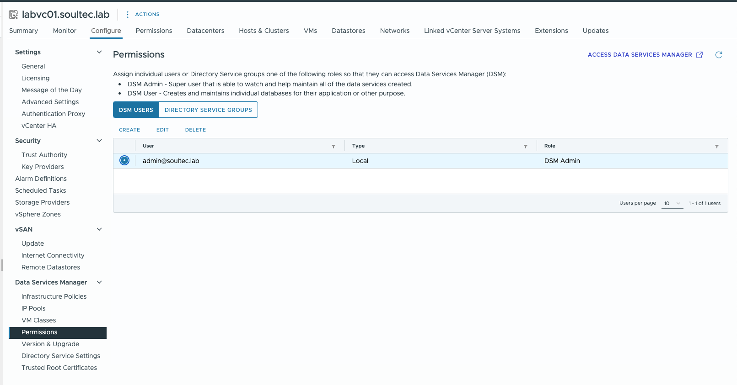Click the refresh icon in Permissions header
Viewport: 737px width, 385px height.
coord(719,55)
